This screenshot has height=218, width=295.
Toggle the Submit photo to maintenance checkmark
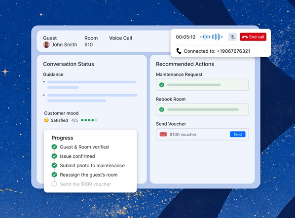click(54, 165)
